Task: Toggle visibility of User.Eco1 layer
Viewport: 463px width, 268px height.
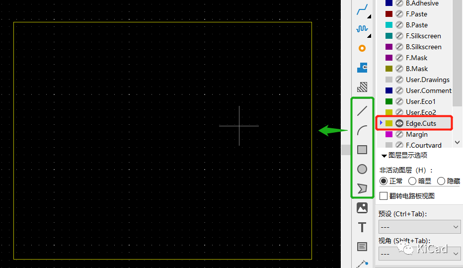Action: 399,101
